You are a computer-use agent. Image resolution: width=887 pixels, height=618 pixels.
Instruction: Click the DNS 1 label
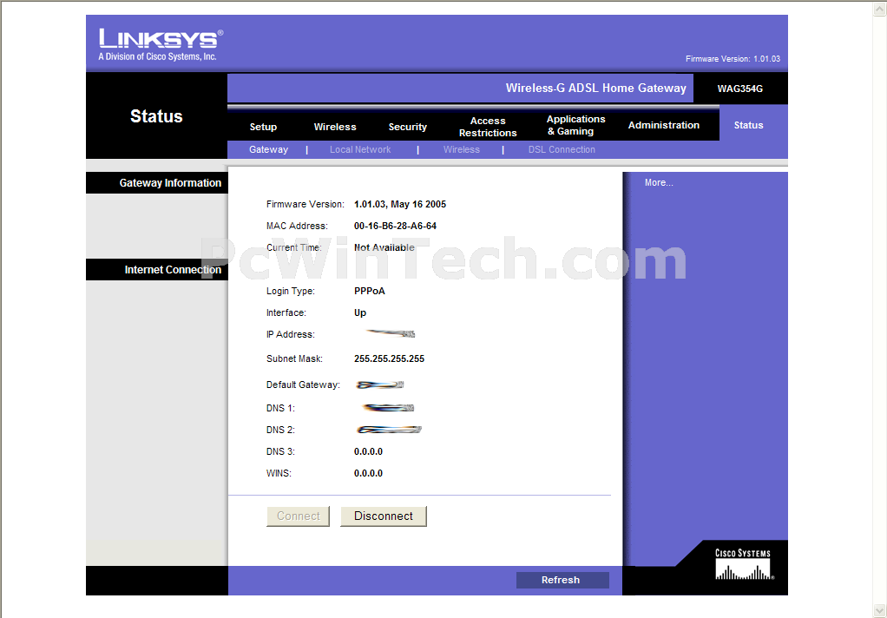click(x=280, y=408)
